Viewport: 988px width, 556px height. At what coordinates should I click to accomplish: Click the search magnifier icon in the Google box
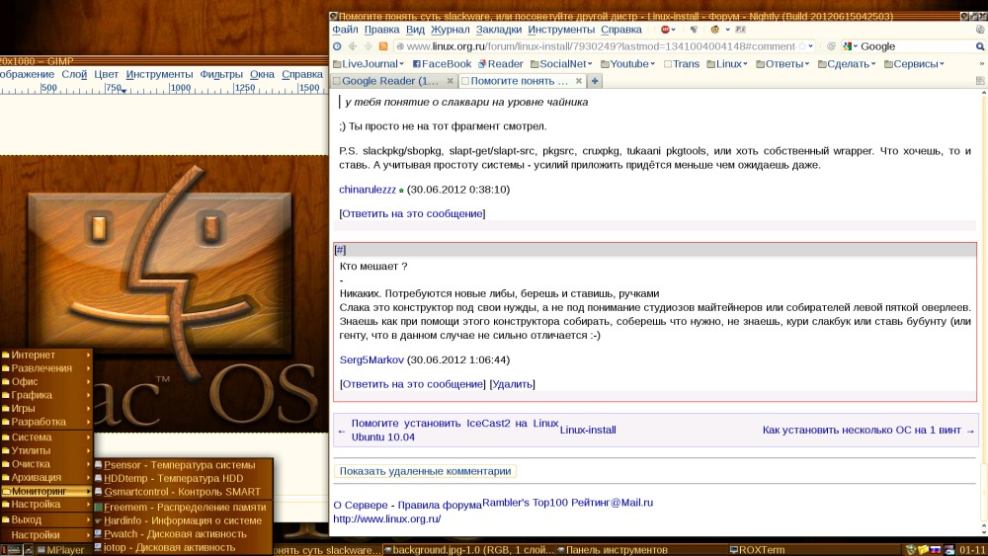point(980,46)
